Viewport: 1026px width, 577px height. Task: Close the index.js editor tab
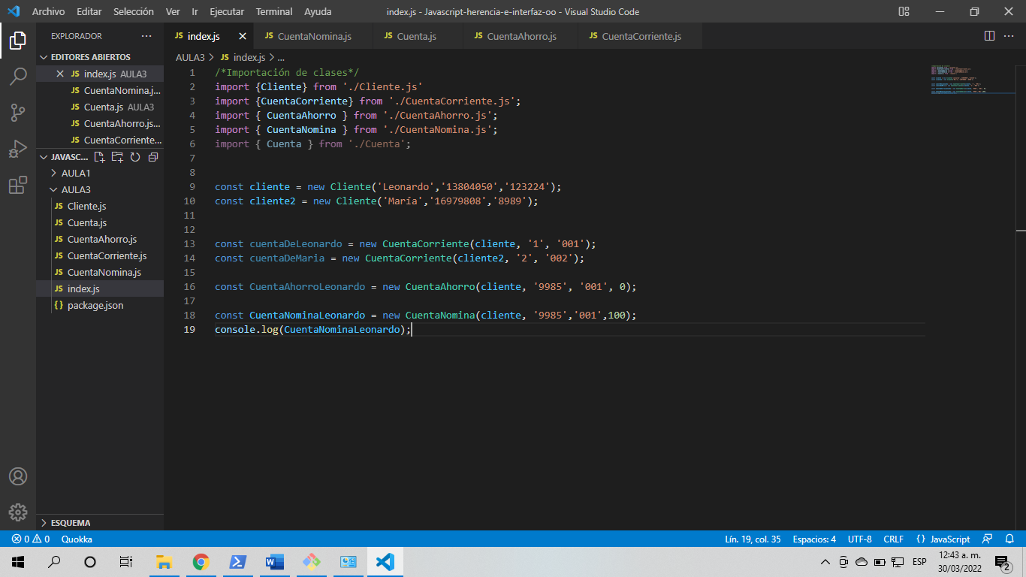243,36
